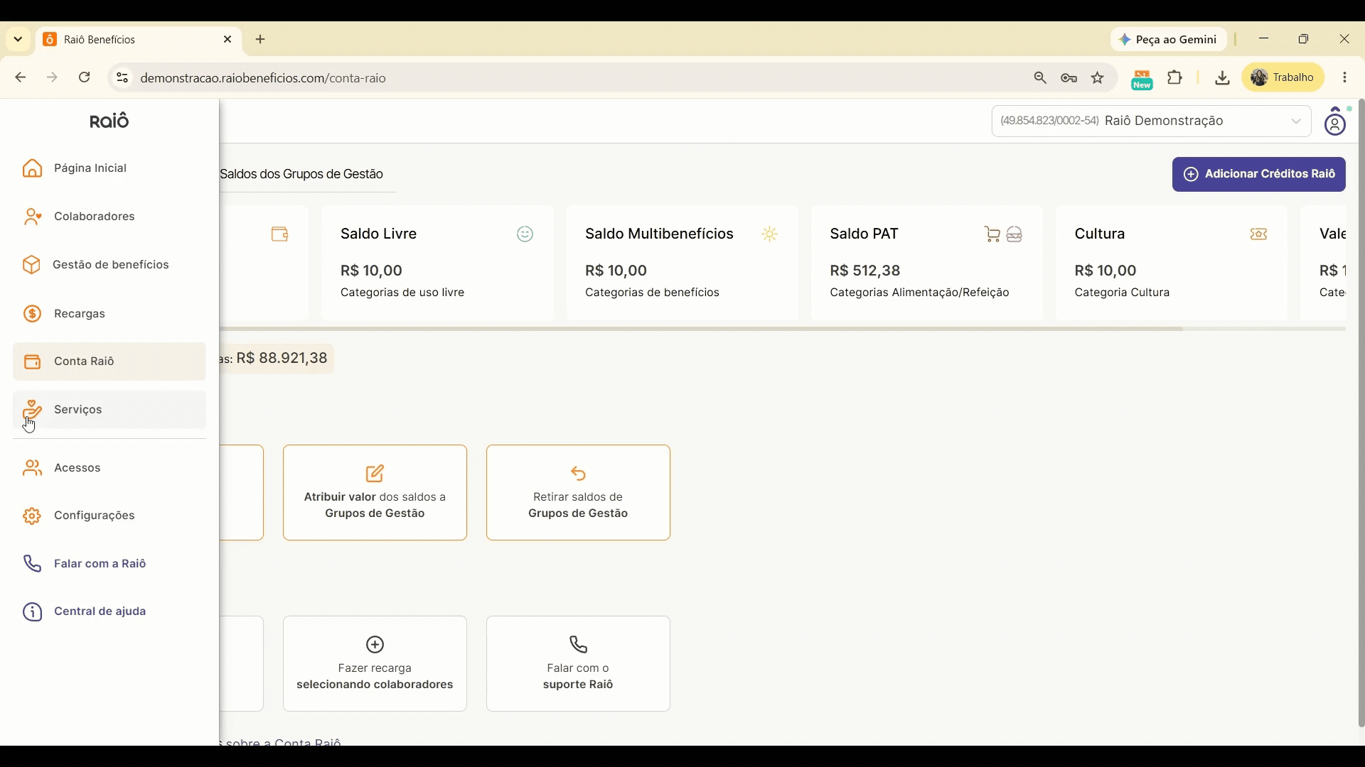Open a new browser tab
This screenshot has width=1365, height=767.
pos(261,40)
